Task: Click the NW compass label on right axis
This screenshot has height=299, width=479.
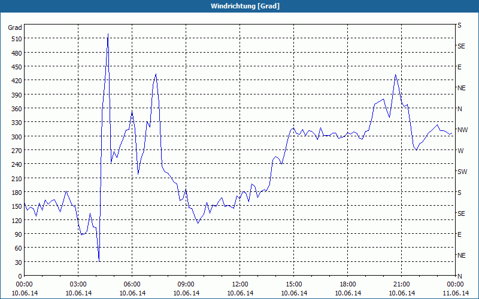Action: (x=462, y=130)
